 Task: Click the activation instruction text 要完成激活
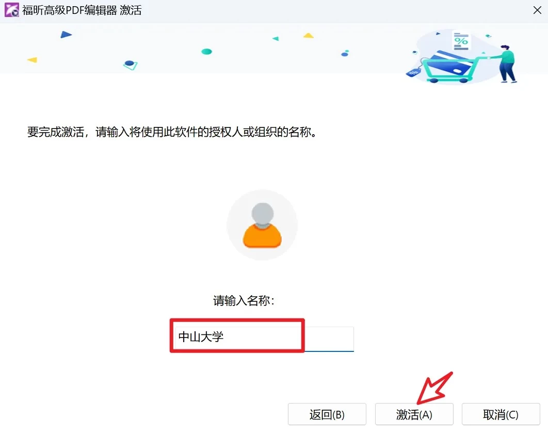tap(172, 132)
